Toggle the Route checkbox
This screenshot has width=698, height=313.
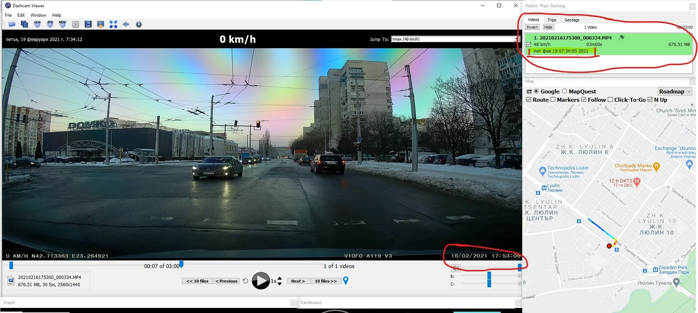coord(529,99)
